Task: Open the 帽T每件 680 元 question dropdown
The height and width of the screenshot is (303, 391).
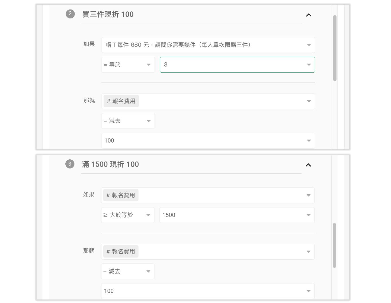Action: click(x=208, y=45)
